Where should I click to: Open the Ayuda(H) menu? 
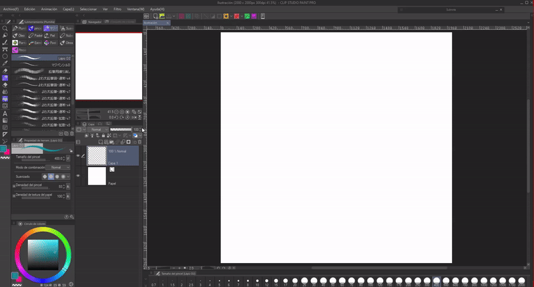(157, 9)
